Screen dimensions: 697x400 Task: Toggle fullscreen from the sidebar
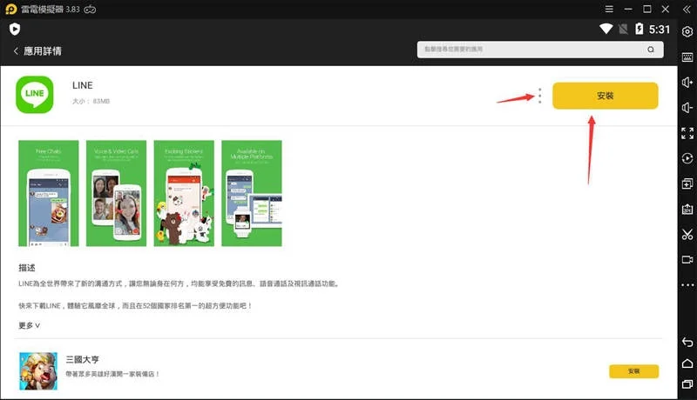click(687, 133)
